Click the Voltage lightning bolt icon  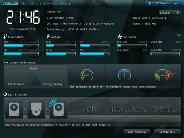[48, 36]
